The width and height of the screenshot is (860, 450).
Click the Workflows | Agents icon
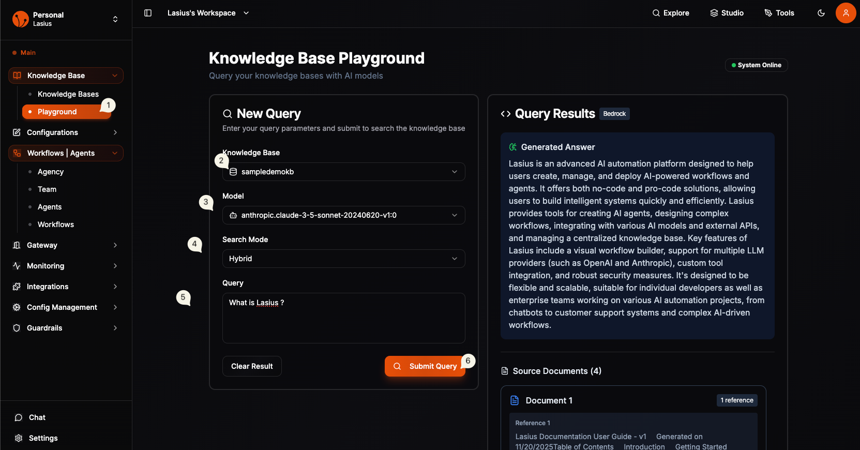17,153
